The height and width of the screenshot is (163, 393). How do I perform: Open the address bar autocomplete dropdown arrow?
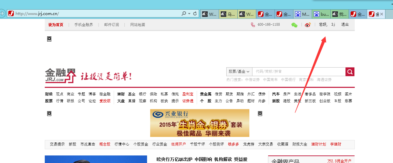click(x=189, y=14)
